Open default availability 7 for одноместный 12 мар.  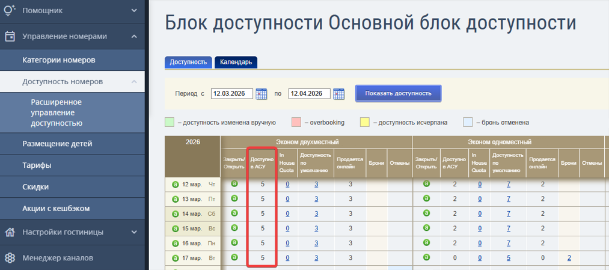click(x=509, y=184)
